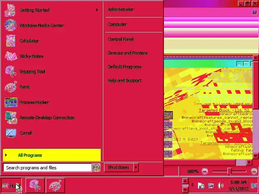The height and width of the screenshot is (194, 259).
Task: Launch Windows Media Center
Action: [51, 25]
